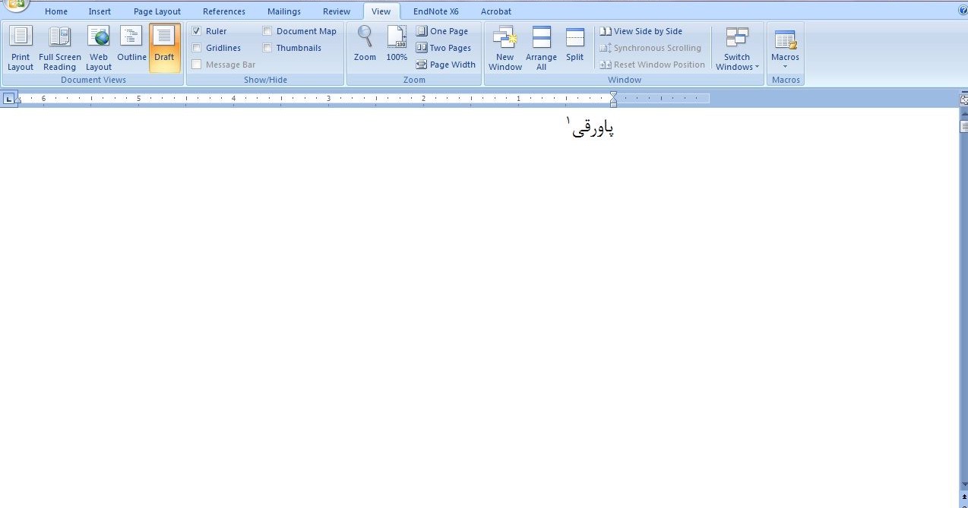The image size is (968, 508).
Task: Enable the Gridlines checkbox
Action: click(197, 48)
